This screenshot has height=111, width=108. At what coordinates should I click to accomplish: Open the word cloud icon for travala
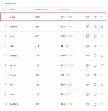(102, 27)
